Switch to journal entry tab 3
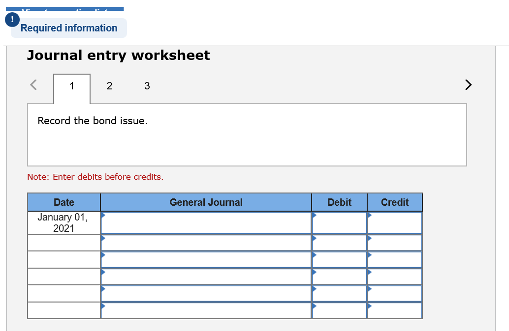Viewport: 509px width, 331px height. click(147, 86)
